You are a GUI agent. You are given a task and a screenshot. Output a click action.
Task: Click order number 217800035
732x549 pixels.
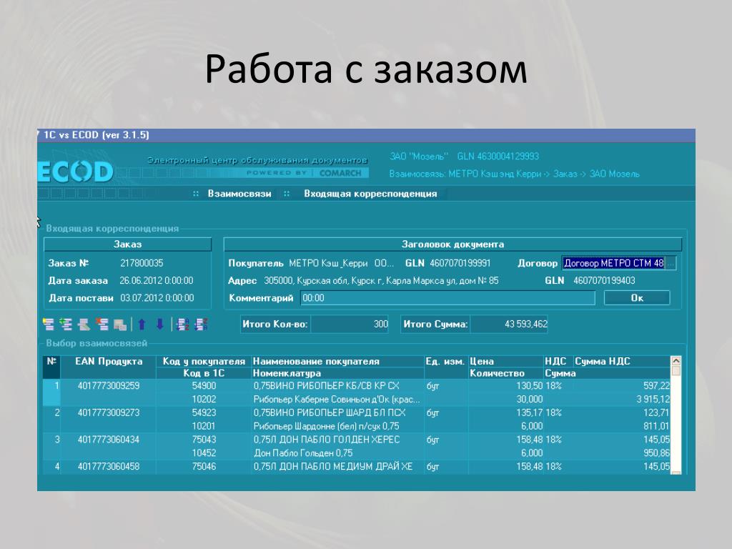pos(142,263)
